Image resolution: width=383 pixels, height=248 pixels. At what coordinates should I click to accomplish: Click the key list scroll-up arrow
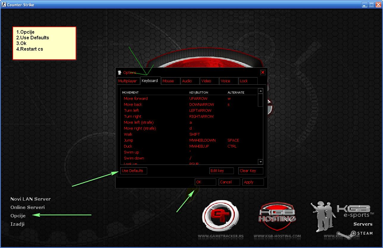click(x=261, y=91)
